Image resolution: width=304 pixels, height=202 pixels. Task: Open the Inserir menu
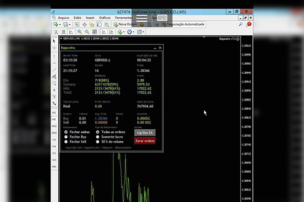click(x=90, y=17)
